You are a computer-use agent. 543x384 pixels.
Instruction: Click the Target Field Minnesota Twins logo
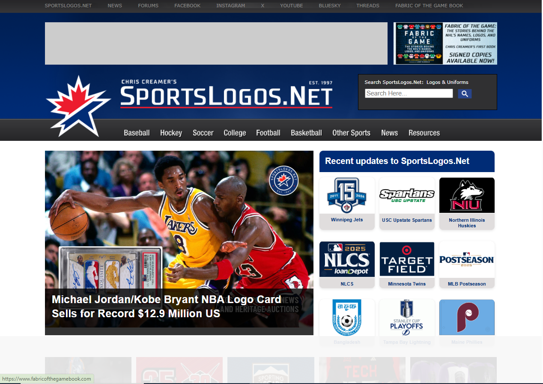coord(407,259)
